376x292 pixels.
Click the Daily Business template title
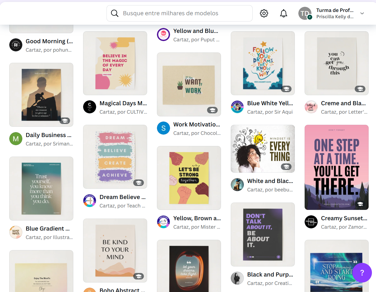(48, 135)
